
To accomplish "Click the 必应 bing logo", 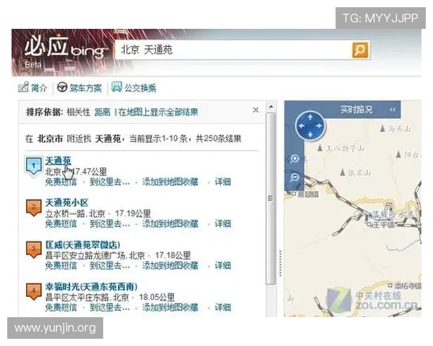I will click(x=66, y=48).
